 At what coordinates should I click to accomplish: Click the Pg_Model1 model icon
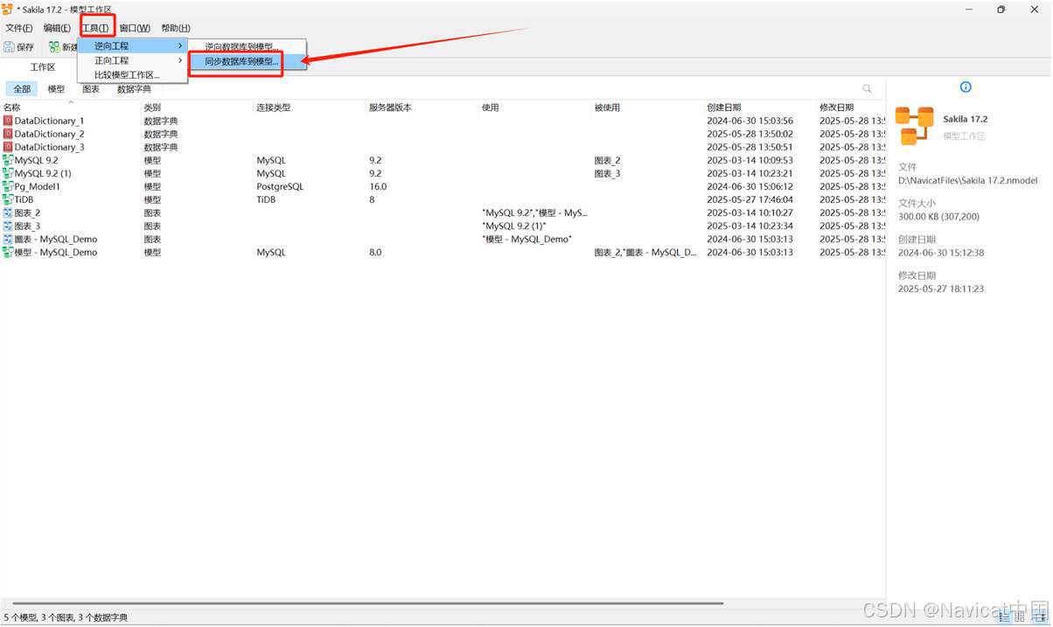pyautogui.click(x=8, y=186)
